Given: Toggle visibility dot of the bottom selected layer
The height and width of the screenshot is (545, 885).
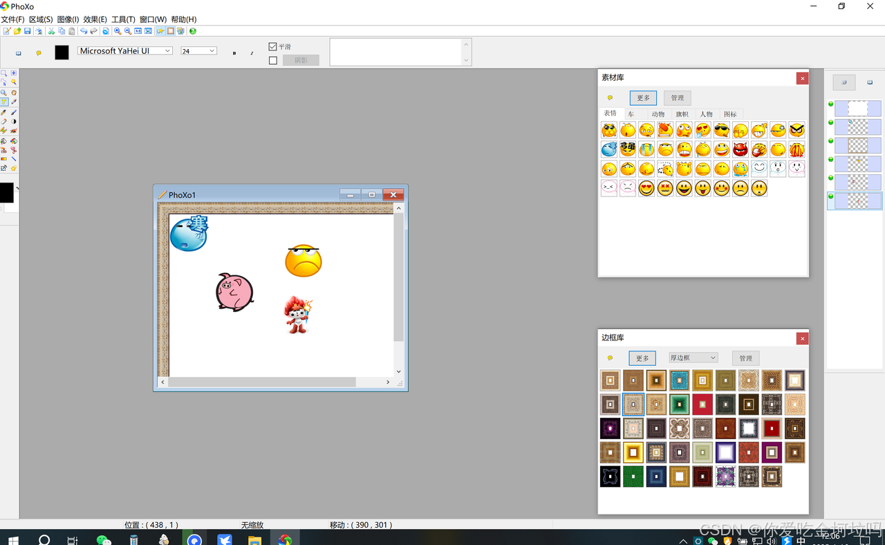Looking at the screenshot, I should 830,197.
